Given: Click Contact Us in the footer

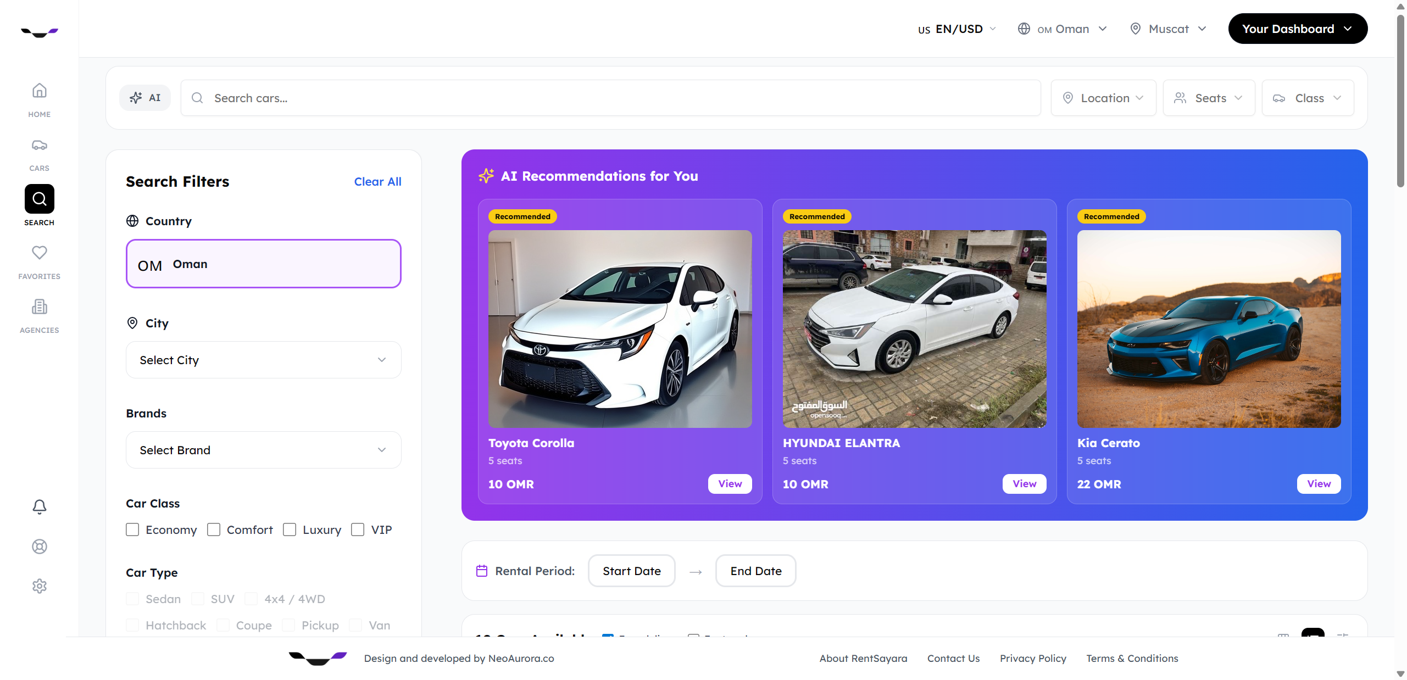Looking at the screenshot, I should pyautogui.click(x=953, y=658).
